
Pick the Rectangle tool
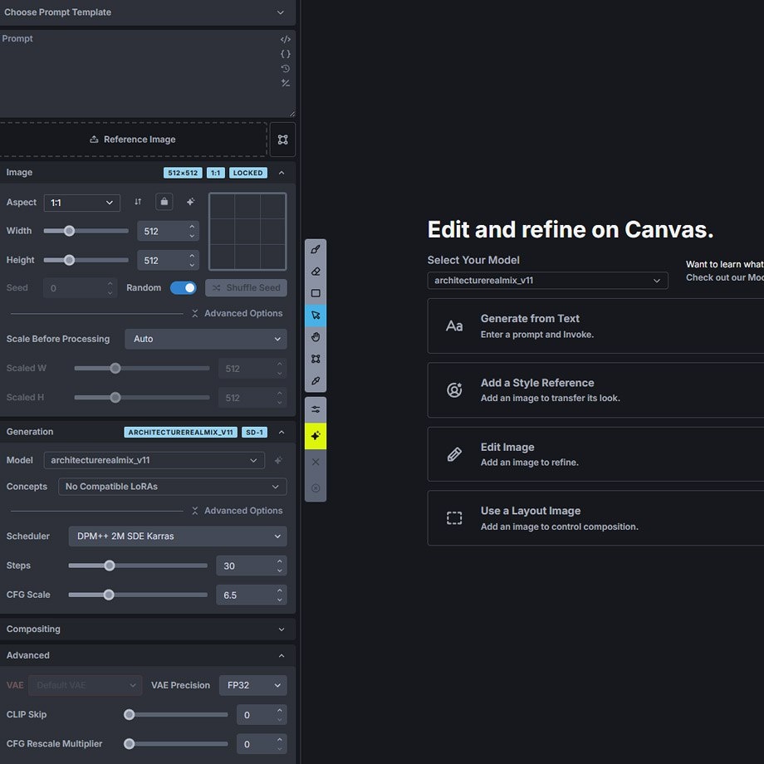click(x=316, y=293)
